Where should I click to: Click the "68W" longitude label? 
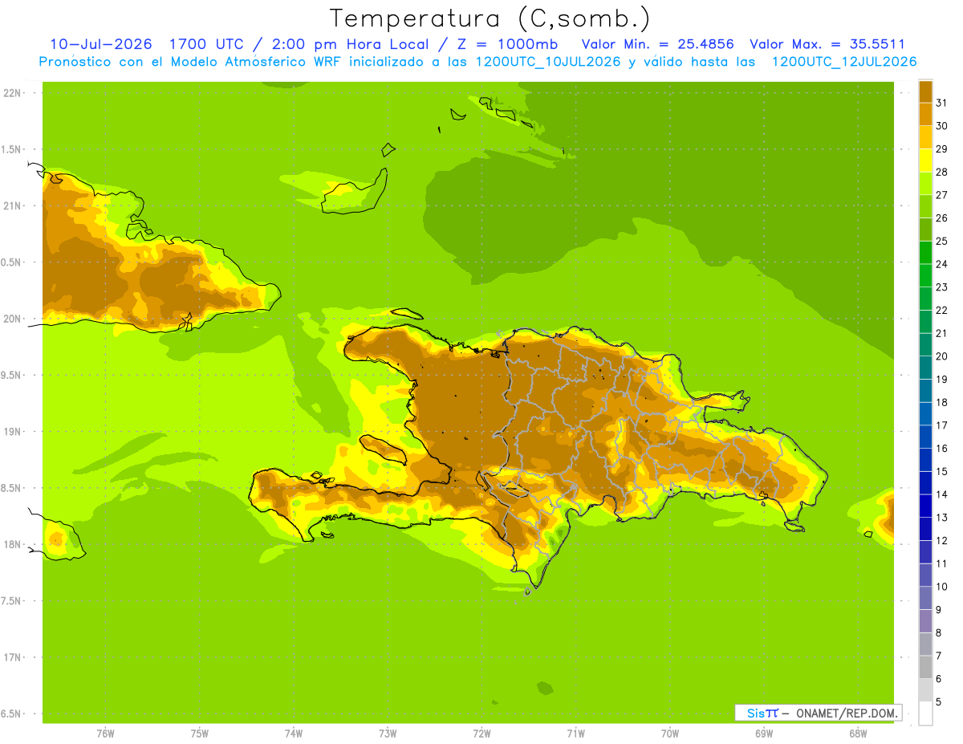858,734
